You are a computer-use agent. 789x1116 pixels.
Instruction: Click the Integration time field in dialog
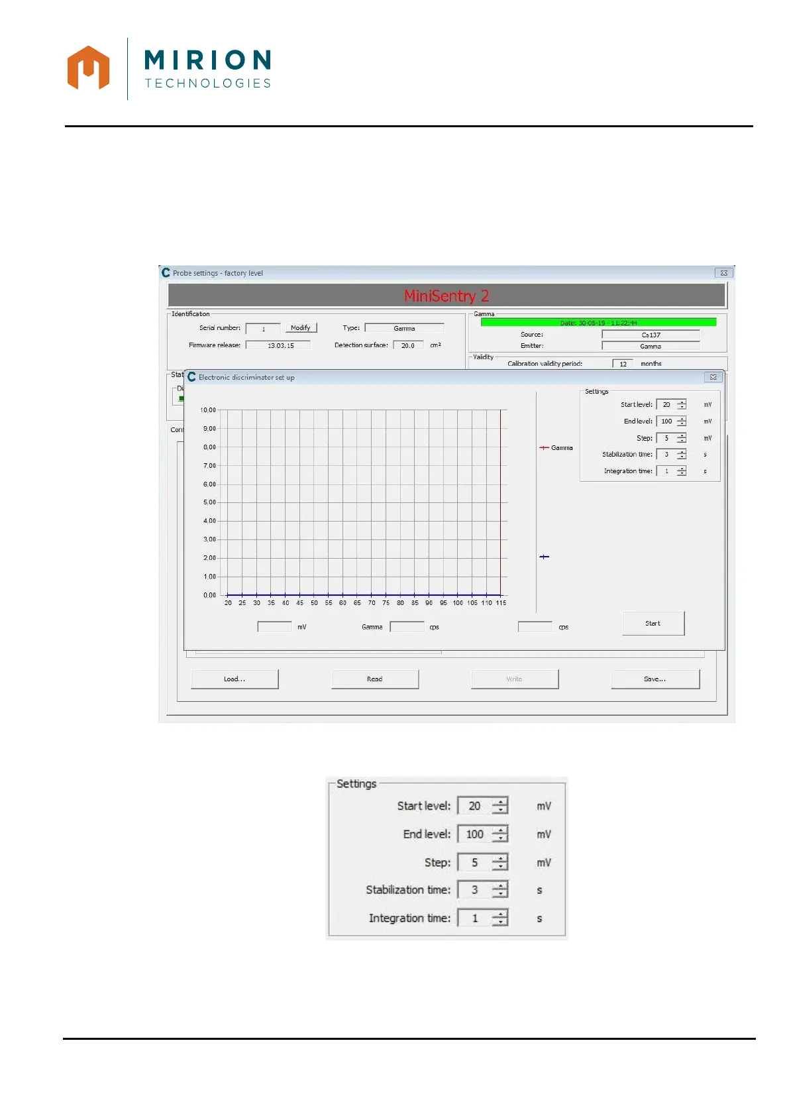(x=666, y=471)
